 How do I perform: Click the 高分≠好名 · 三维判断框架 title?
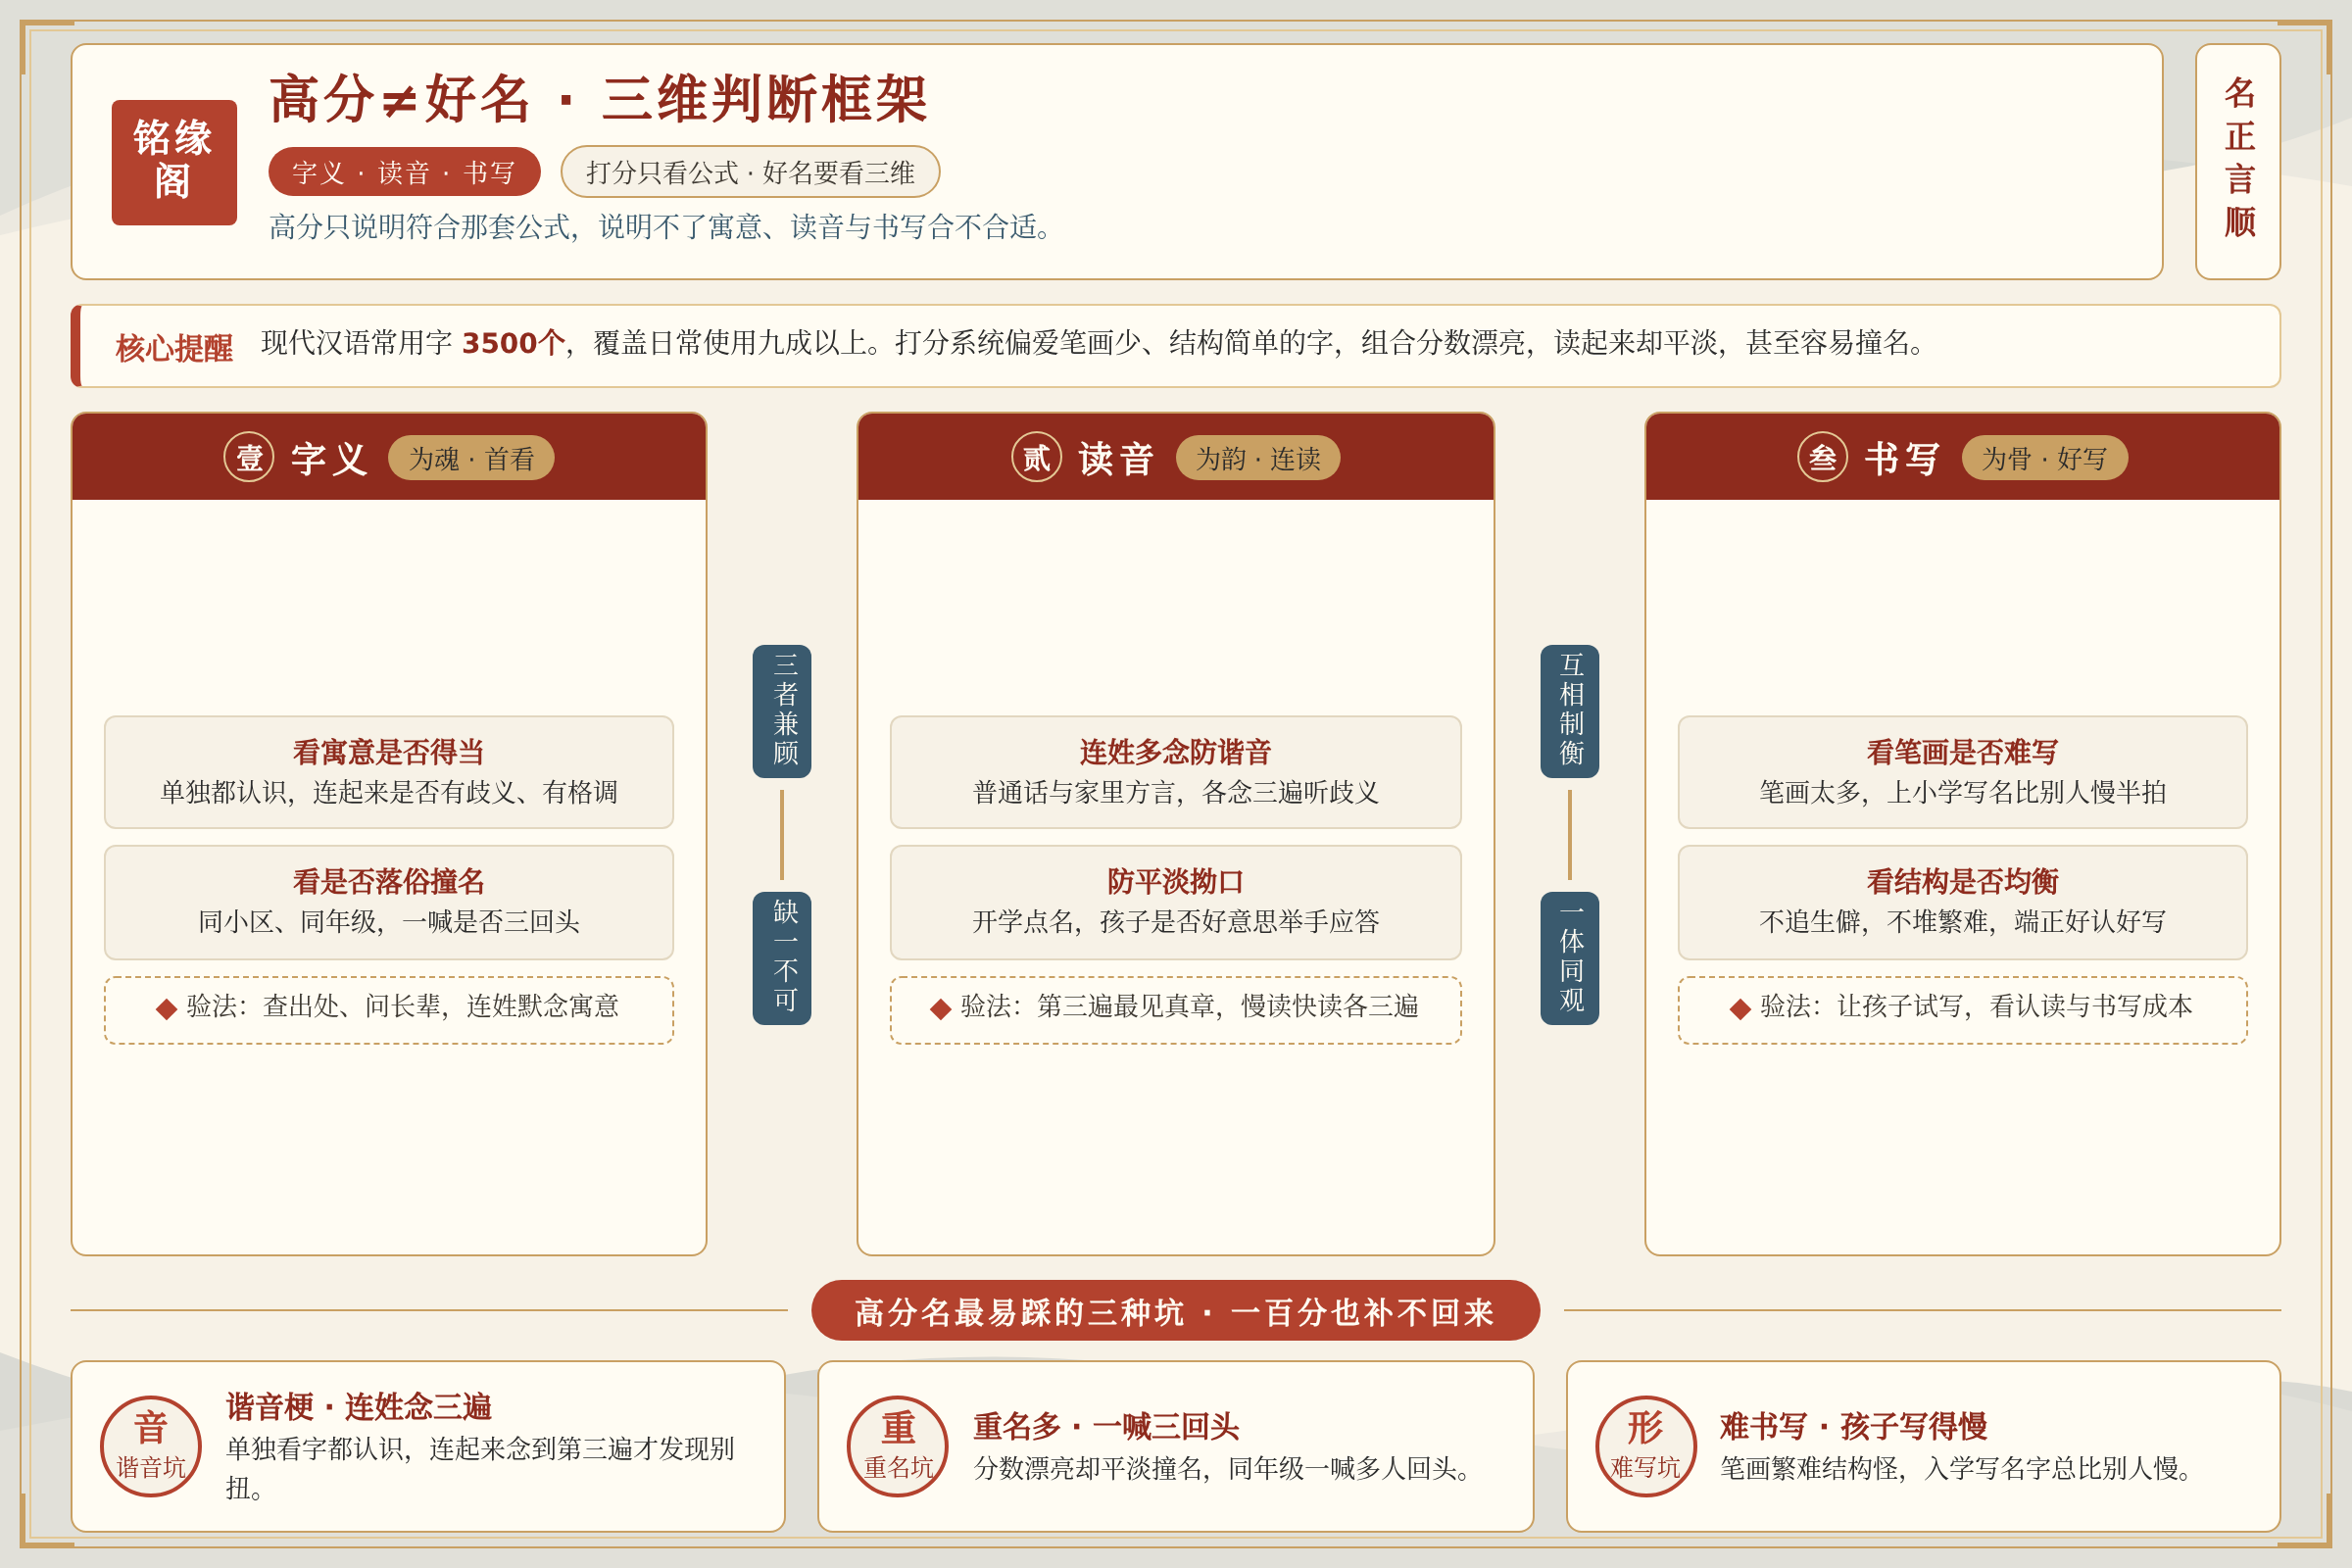(x=599, y=99)
